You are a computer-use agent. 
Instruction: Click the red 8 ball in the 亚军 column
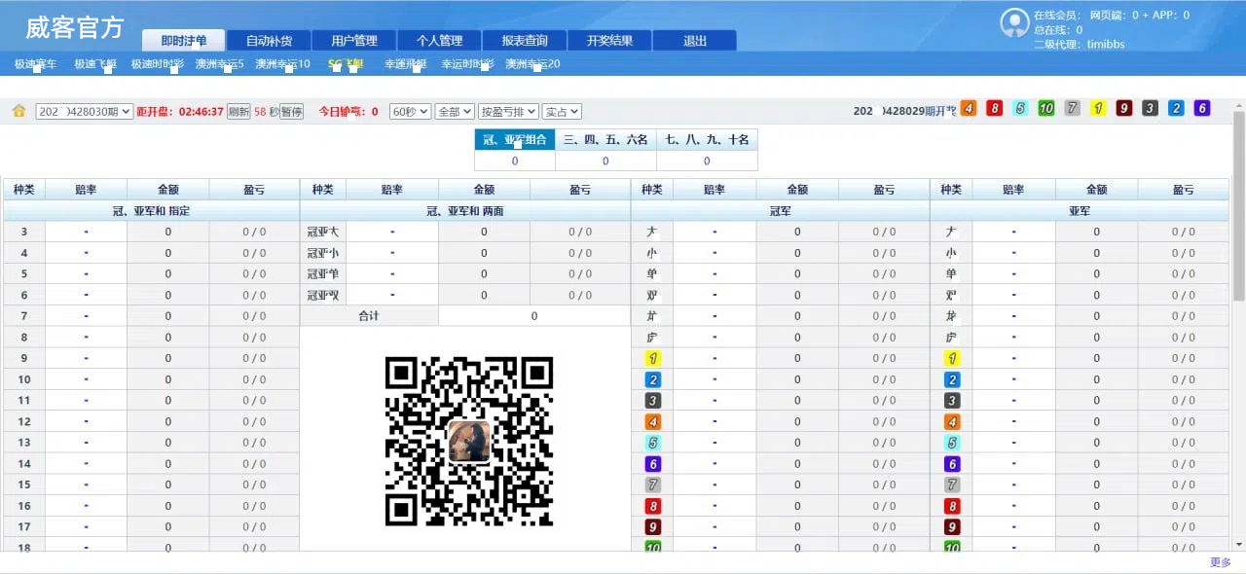(x=952, y=507)
